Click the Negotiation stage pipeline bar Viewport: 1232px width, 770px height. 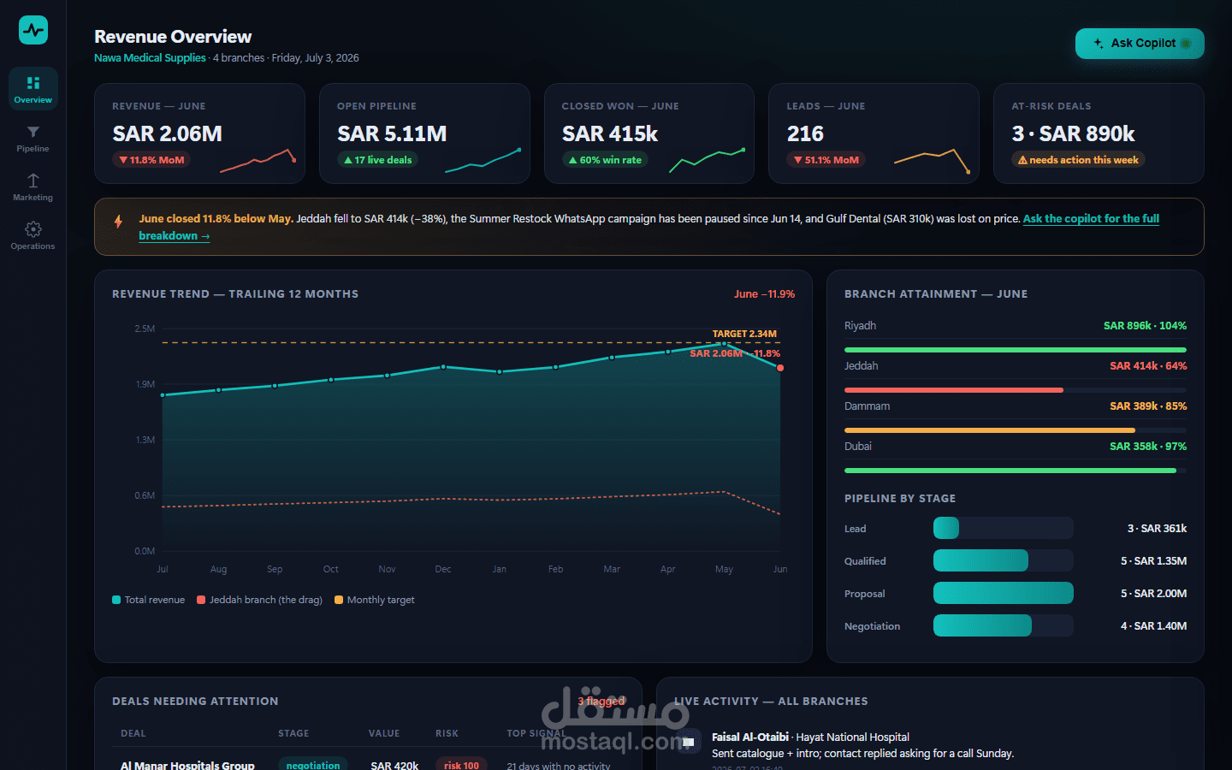(1004, 625)
